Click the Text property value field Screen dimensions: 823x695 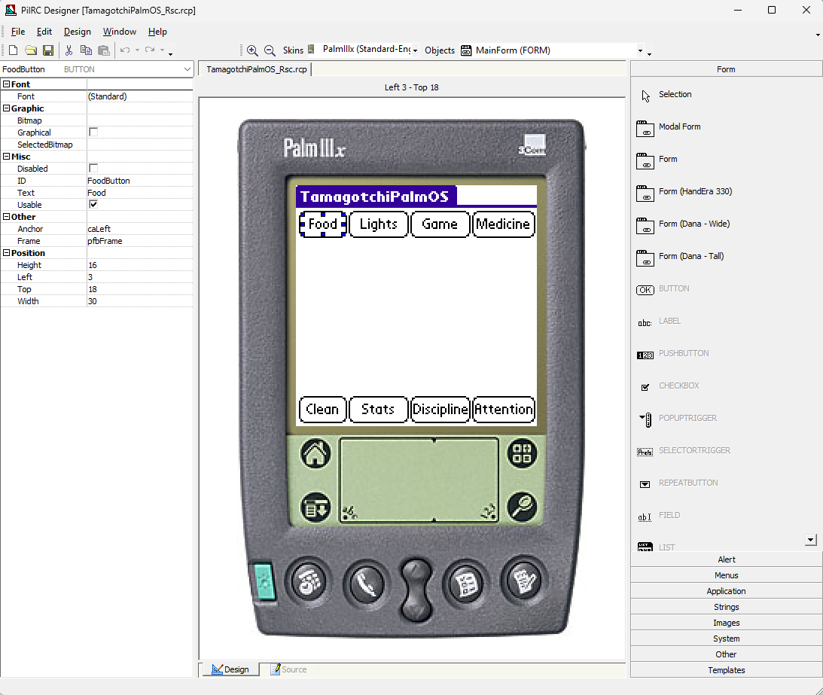tap(139, 193)
